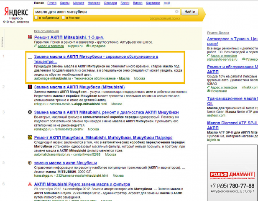Image resolution: width=258 pixels, height=201 pixels.
Task: Click 'Отрадное' metro label in top ad
Action: click(98, 46)
